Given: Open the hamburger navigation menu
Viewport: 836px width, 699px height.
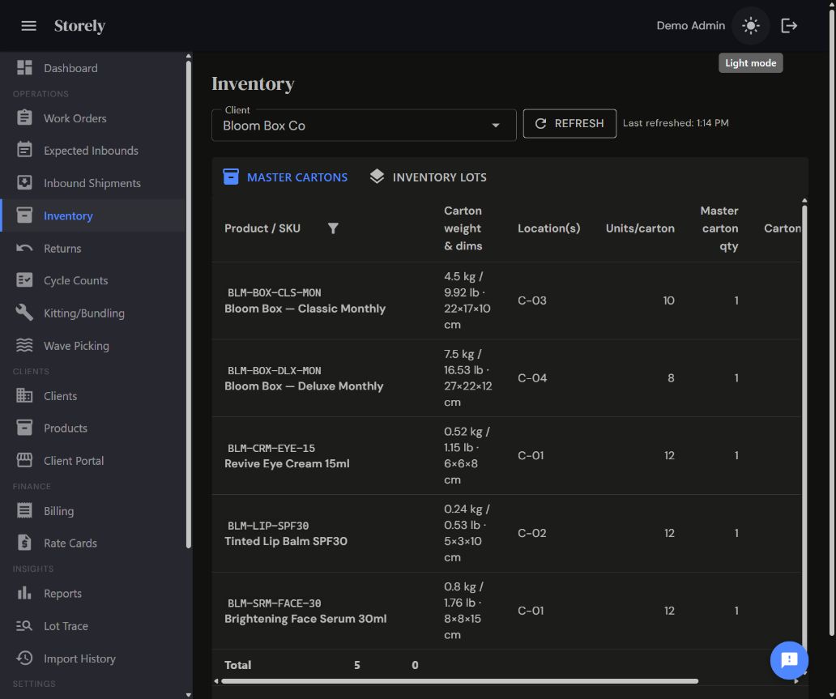Looking at the screenshot, I should tap(29, 26).
